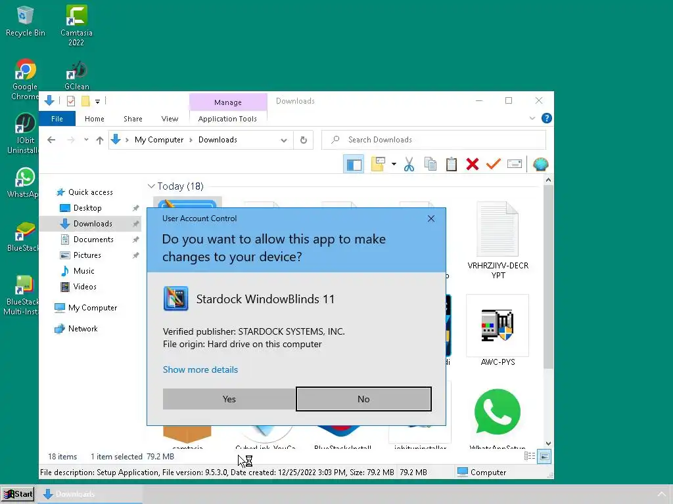This screenshot has width=673, height=504.
Task: Select the VRHRZJIYV-DECRYPT file
Action: tap(498, 240)
